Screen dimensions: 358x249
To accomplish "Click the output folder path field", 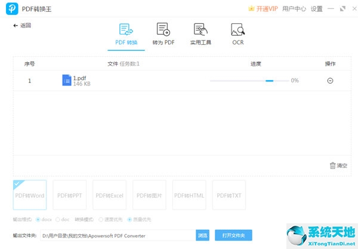I will pyautogui.click(x=118, y=235).
